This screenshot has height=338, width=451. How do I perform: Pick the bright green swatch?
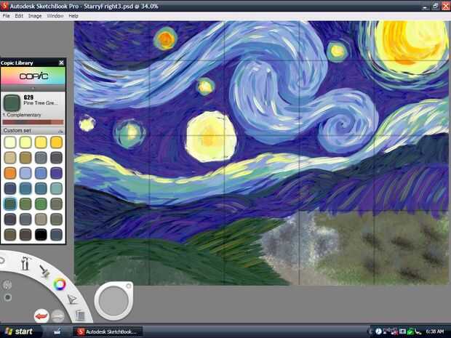pos(41,204)
